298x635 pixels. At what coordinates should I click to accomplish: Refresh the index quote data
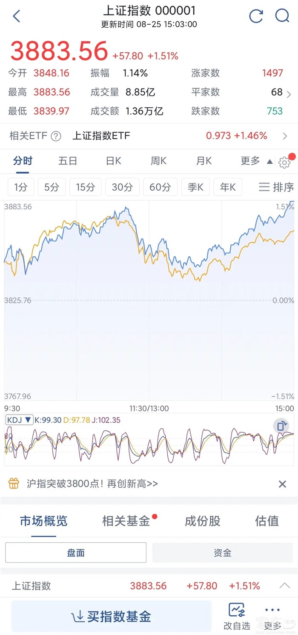coord(256,16)
